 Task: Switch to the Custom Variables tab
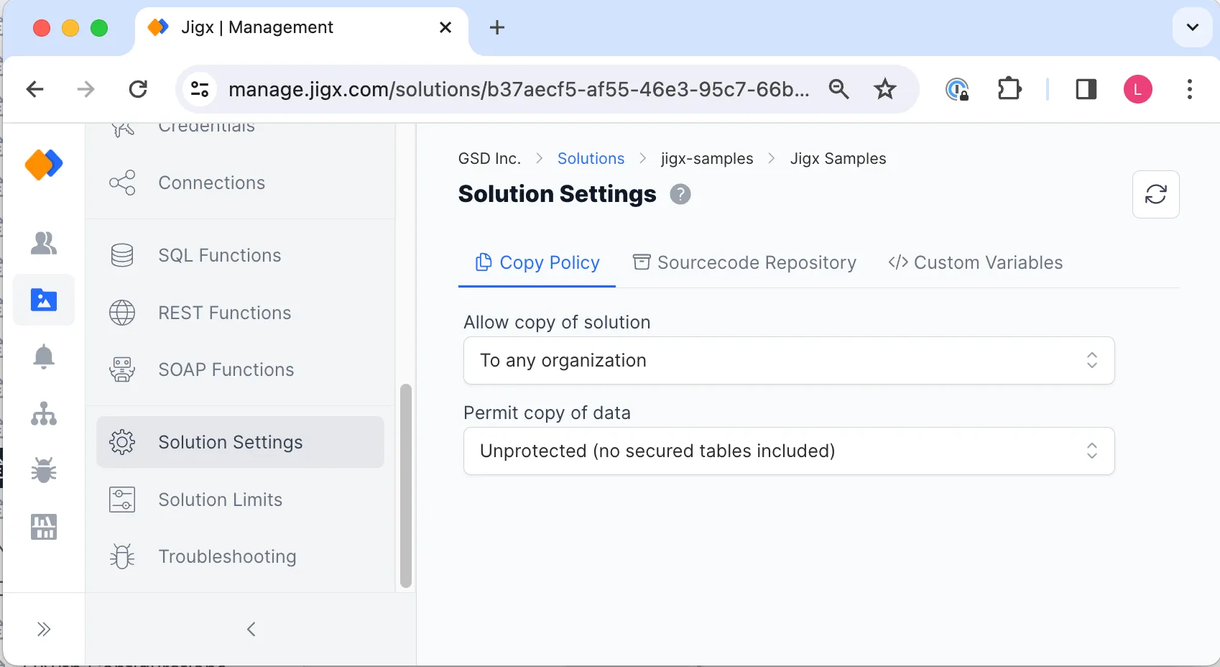[x=975, y=262]
